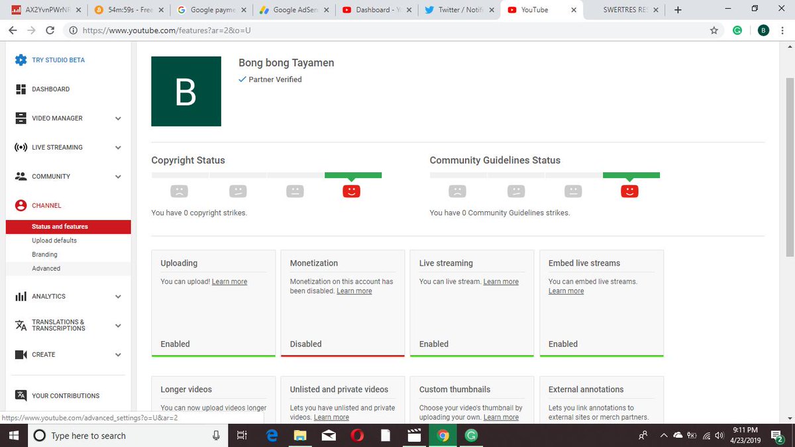Open the Mail app from the taskbar

329,435
